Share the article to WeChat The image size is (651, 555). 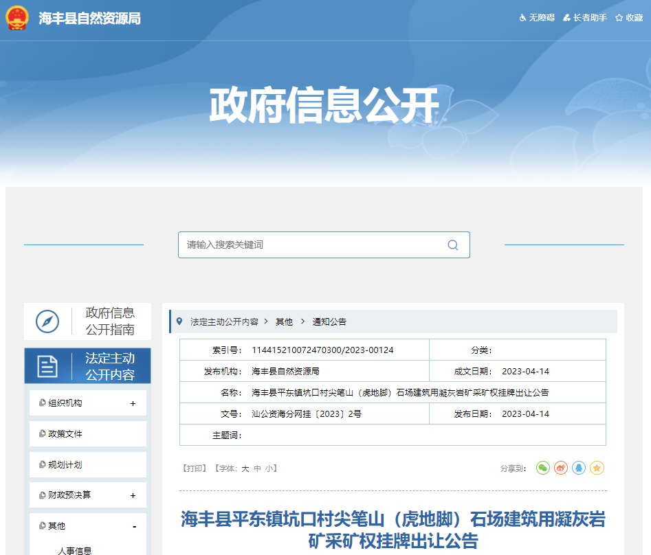click(x=543, y=468)
